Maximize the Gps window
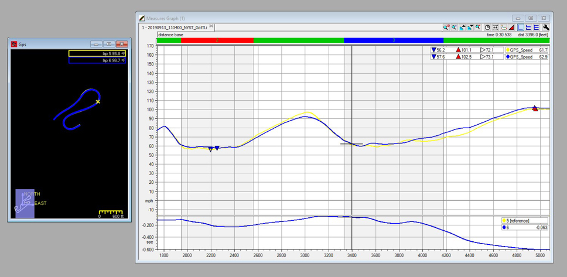This screenshot has height=277, width=567. (109, 44)
